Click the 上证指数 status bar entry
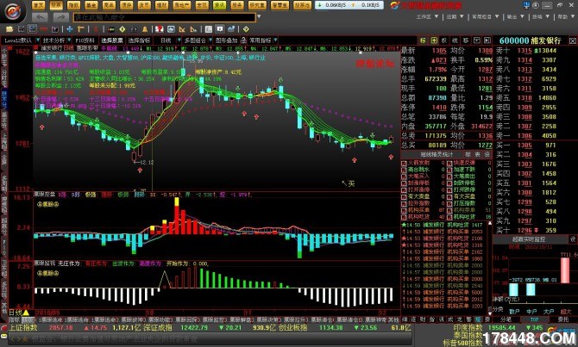 [x=23, y=327]
